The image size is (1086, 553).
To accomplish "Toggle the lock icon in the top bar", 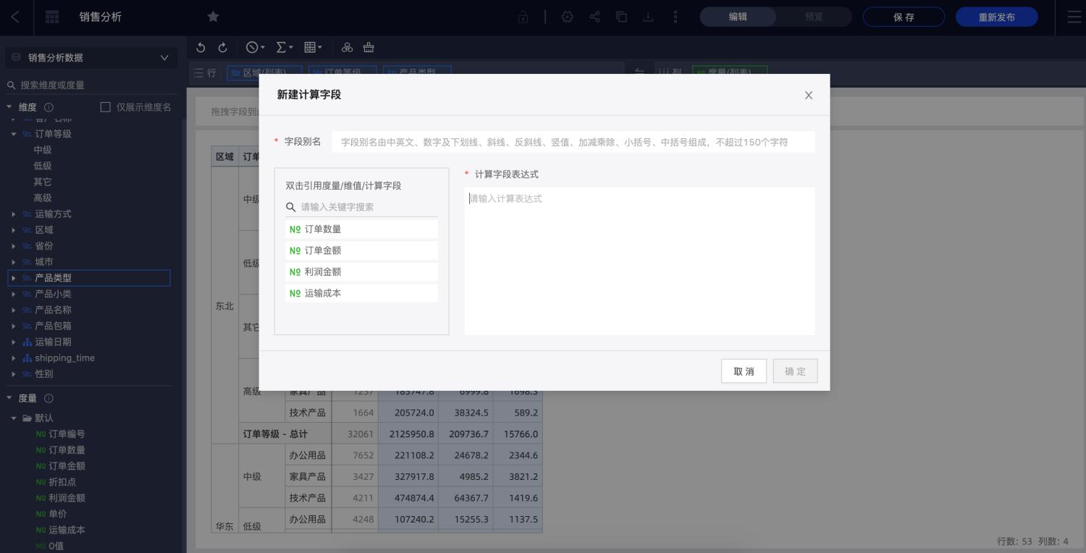I will point(523,17).
